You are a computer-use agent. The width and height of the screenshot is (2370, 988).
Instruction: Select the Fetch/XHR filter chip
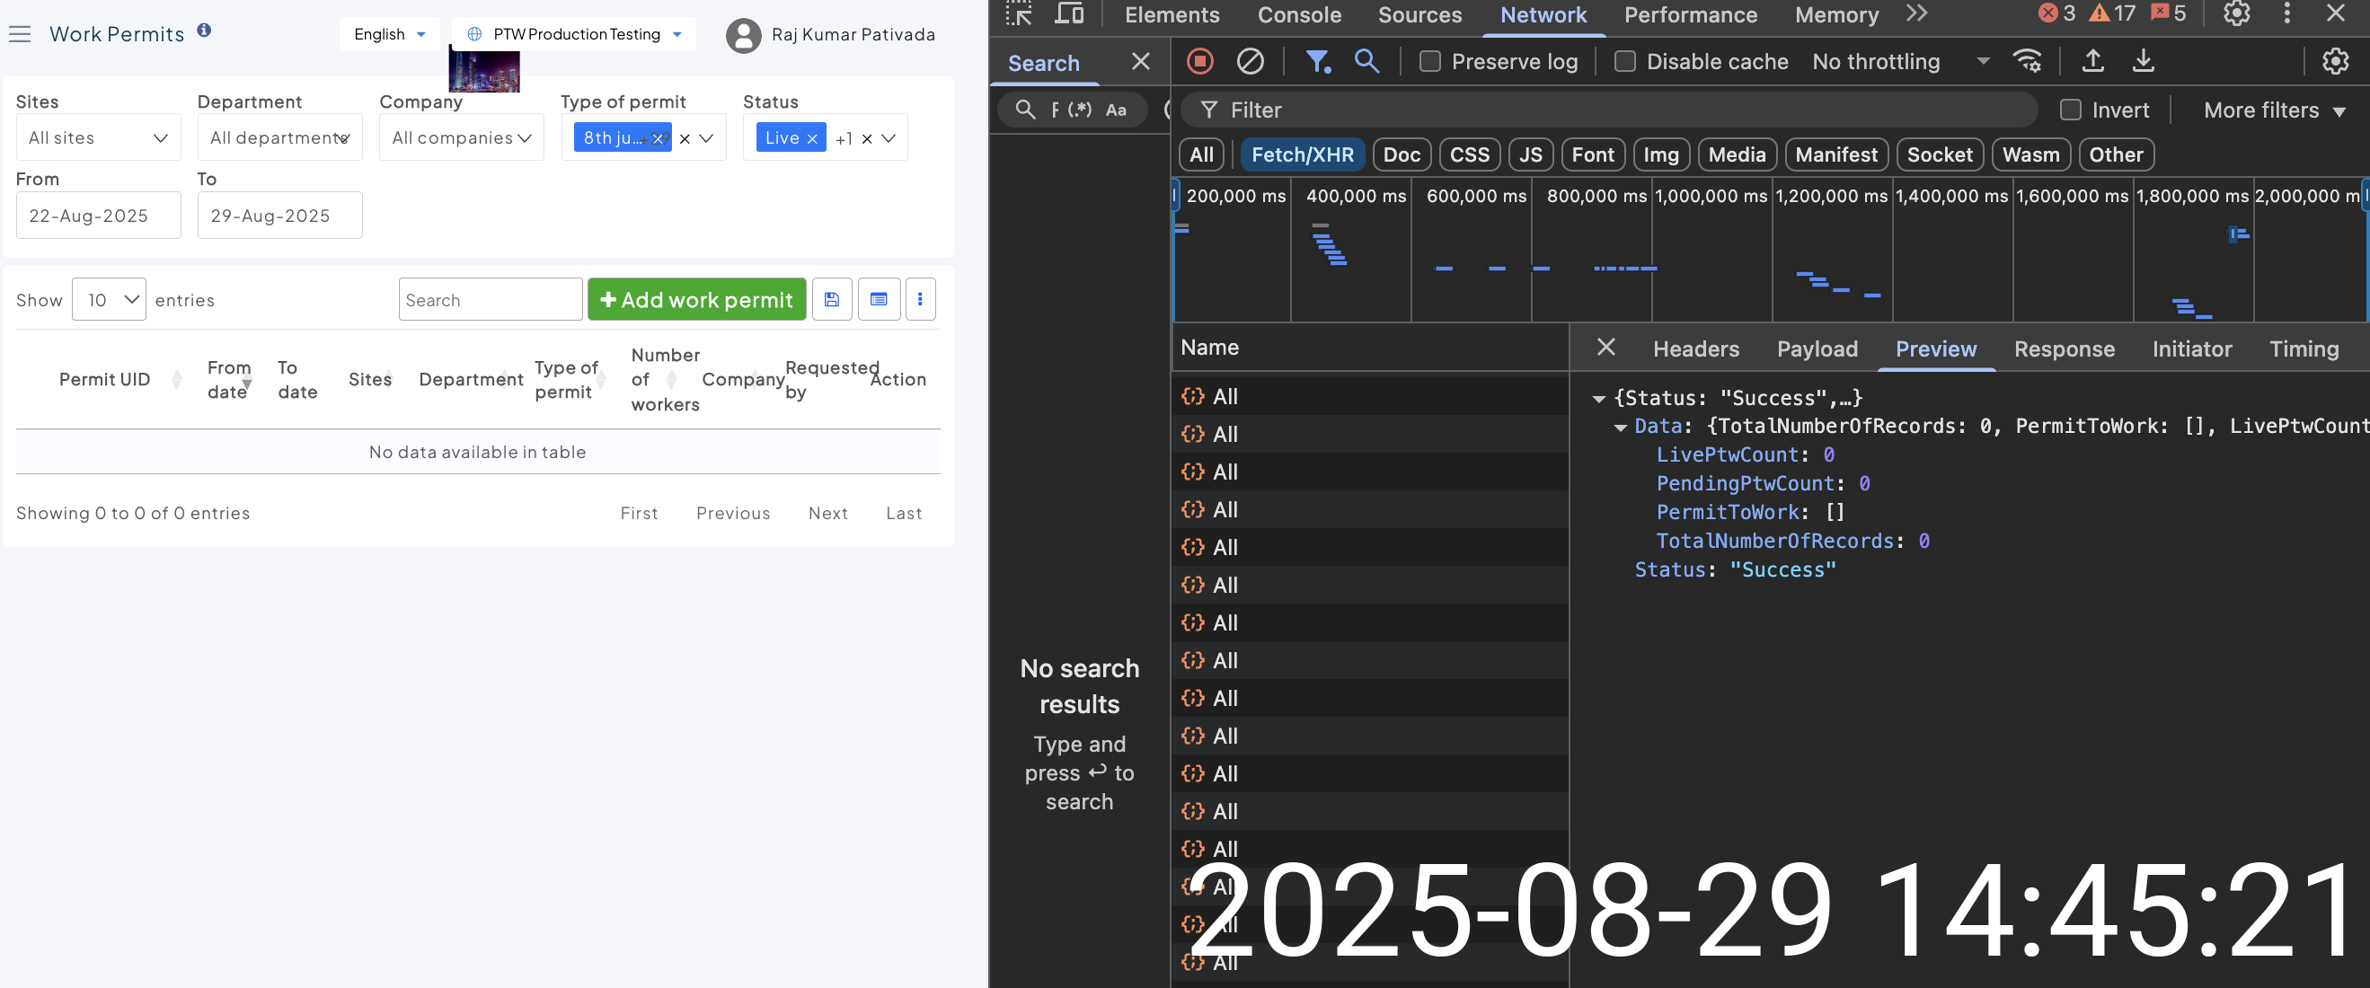[1302, 154]
